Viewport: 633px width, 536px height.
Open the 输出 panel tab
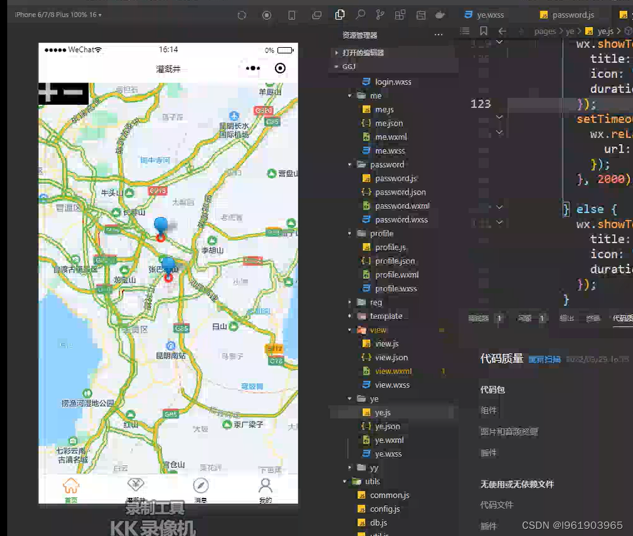click(567, 318)
